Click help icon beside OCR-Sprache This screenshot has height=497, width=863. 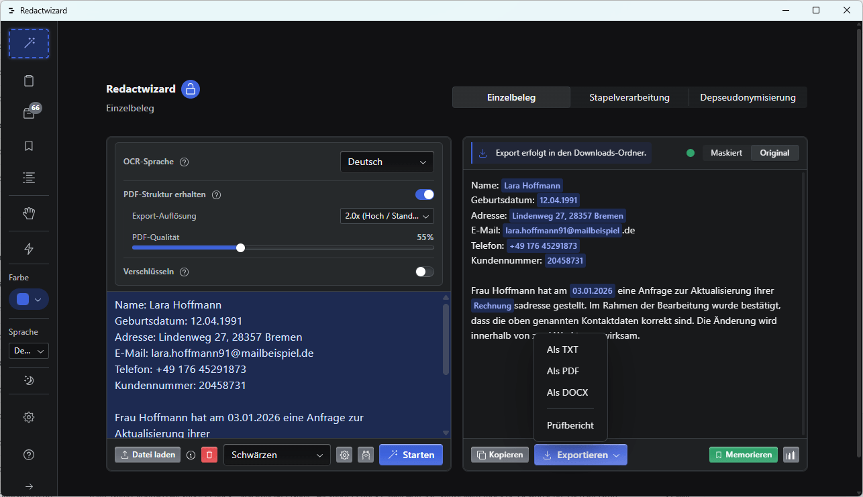185,162
